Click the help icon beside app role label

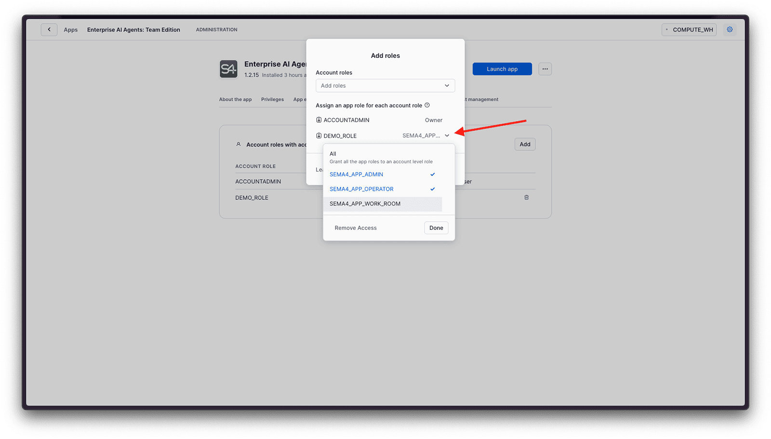[427, 105]
